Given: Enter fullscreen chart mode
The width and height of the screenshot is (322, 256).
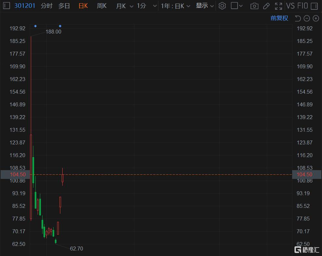Looking at the screenshot, I should pos(279,6).
